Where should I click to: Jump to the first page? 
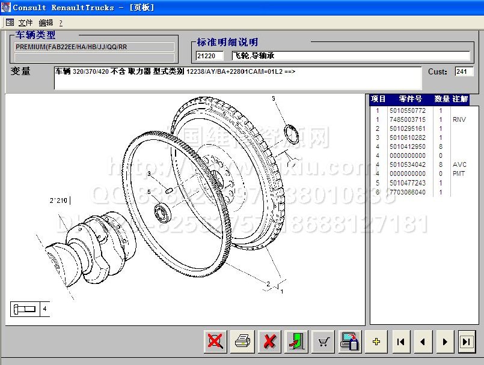[401, 342]
